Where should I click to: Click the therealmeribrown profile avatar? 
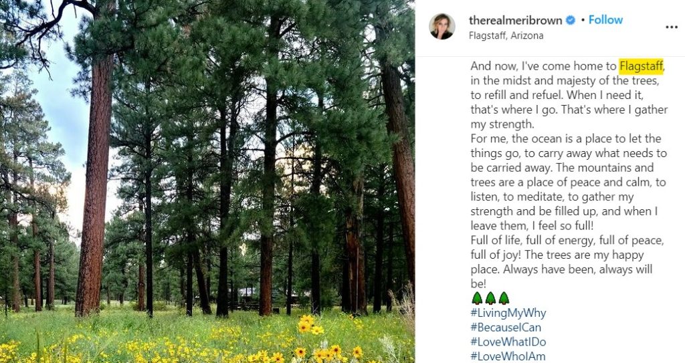point(442,26)
